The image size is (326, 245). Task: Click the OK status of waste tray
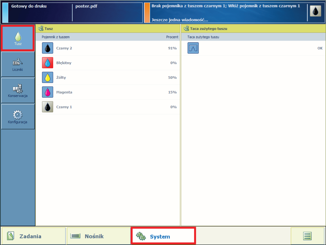[x=320, y=48]
